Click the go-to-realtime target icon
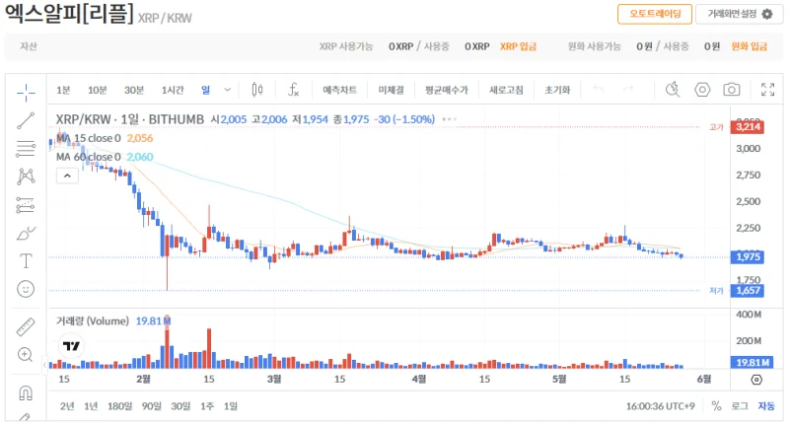 756,380
